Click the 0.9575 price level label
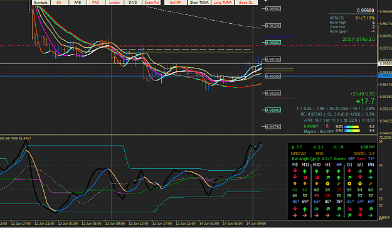 pos(273,59)
